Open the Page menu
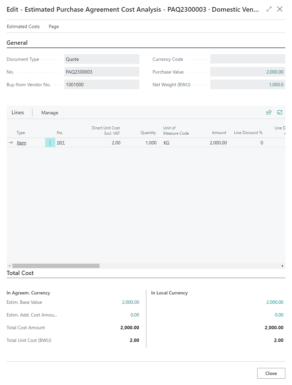 click(54, 26)
